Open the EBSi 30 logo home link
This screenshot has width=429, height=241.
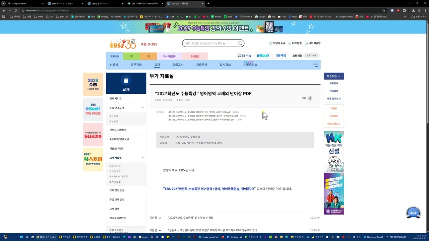point(123,44)
